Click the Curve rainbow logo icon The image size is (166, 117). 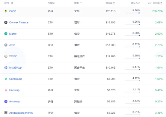coord(6,11)
